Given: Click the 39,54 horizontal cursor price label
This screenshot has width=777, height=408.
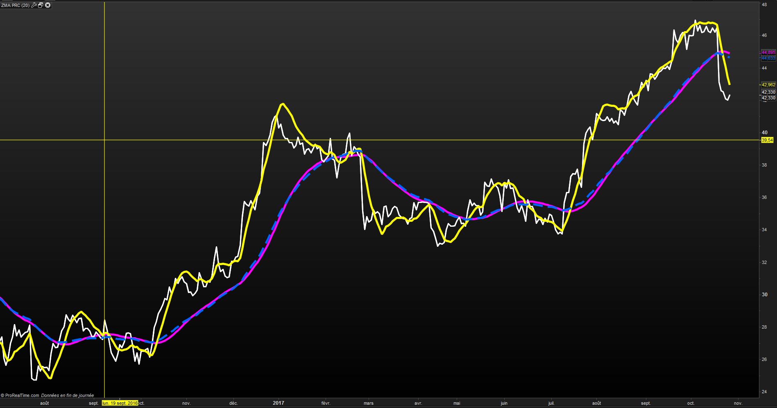Looking at the screenshot, I should (767, 140).
